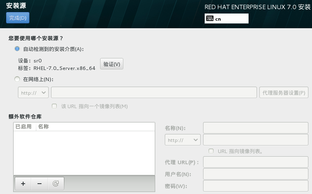Open the network source http:// protocol dropdown

(x=33, y=93)
